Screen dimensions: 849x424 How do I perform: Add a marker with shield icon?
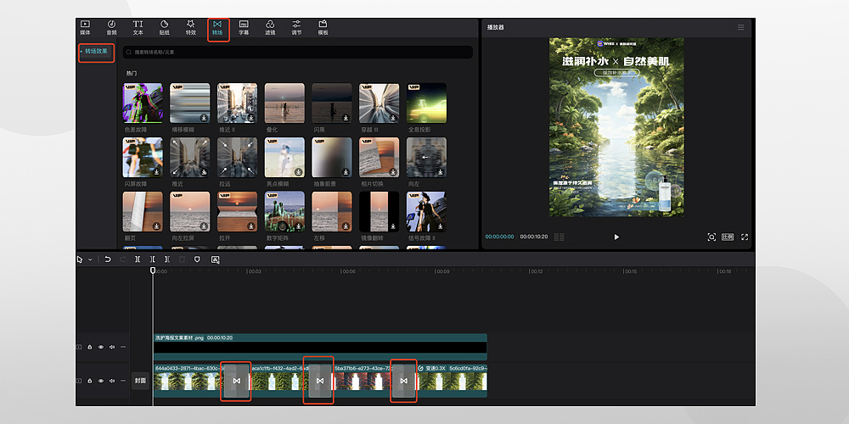(197, 259)
